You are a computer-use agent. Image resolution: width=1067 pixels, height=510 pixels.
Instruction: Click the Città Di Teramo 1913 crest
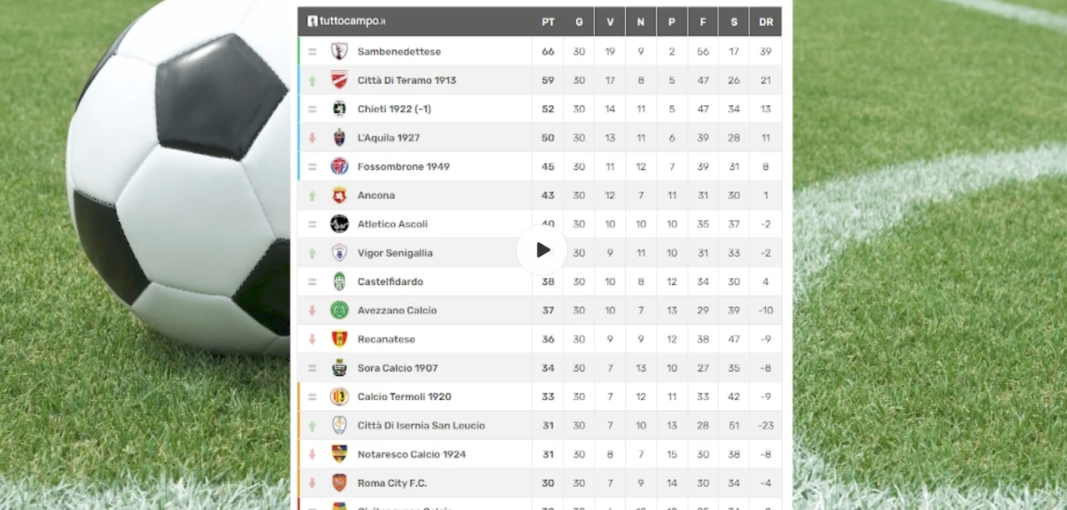pyautogui.click(x=339, y=80)
